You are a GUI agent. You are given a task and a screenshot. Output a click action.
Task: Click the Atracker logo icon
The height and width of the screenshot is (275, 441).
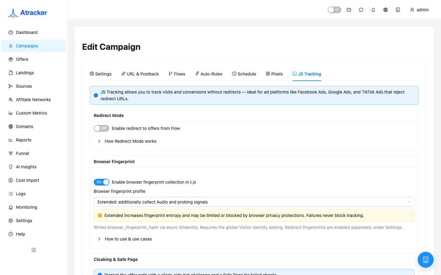(x=13, y=13)
